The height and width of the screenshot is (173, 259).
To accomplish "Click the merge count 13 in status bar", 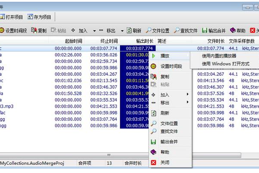I will pyautogui.click(x=109, y=163).
